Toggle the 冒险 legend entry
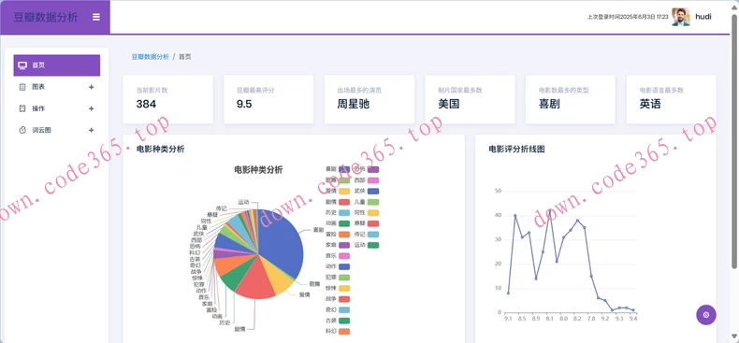Screen dimensions: 739x343 338,235
